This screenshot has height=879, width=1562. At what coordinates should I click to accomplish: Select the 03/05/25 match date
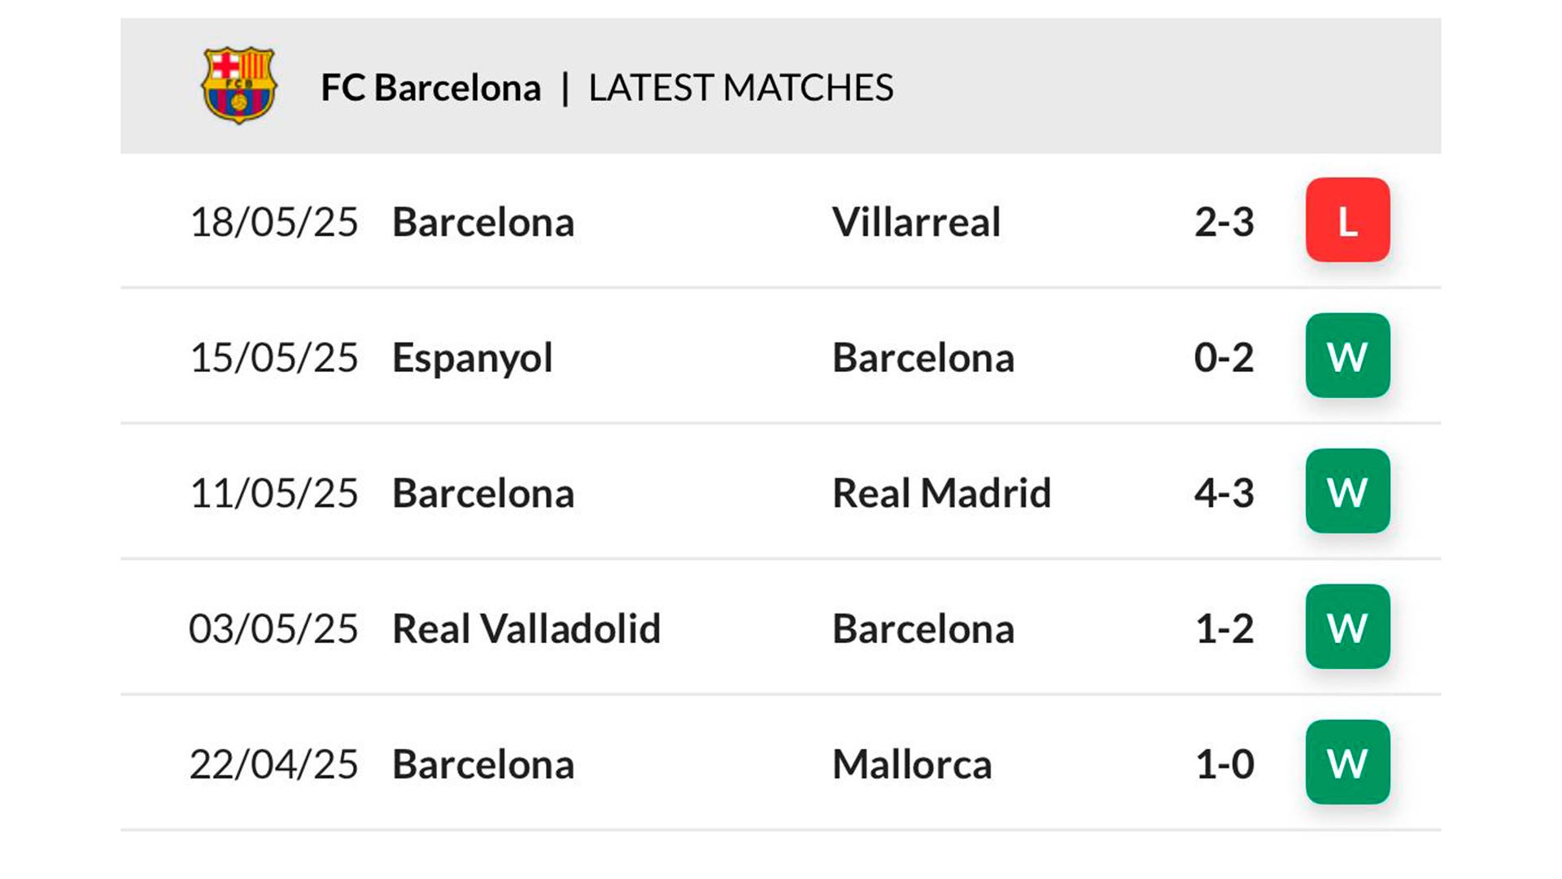click(273, 629)
